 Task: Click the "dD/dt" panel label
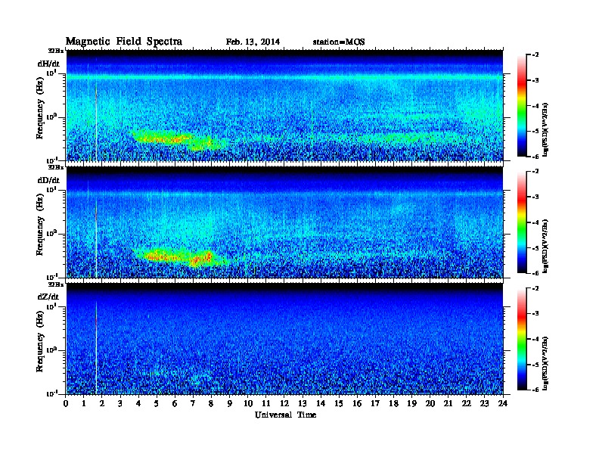48,180
